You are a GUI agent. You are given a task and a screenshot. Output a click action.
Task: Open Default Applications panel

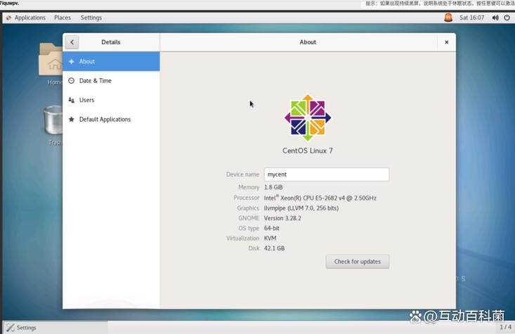111,120
